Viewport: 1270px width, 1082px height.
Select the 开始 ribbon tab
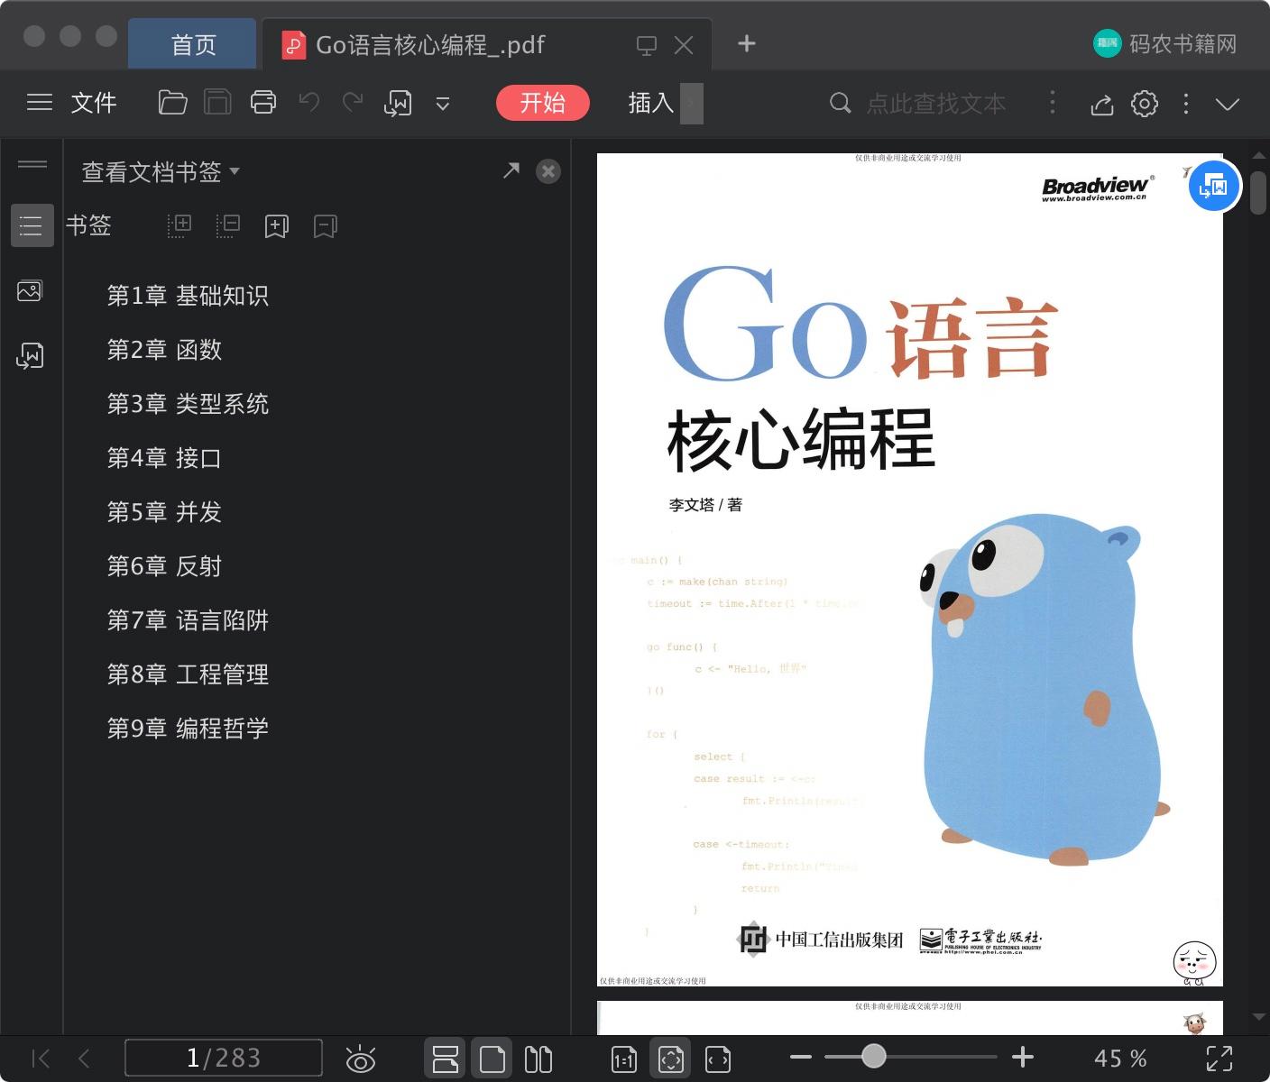pos(543,103)
